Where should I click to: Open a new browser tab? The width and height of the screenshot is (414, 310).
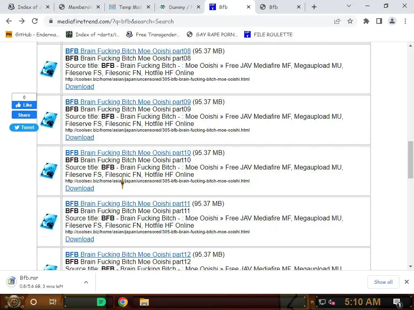tap(314, 7)
